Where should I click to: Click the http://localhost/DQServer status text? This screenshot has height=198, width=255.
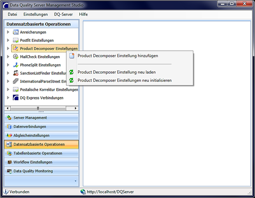click(110, 192)
